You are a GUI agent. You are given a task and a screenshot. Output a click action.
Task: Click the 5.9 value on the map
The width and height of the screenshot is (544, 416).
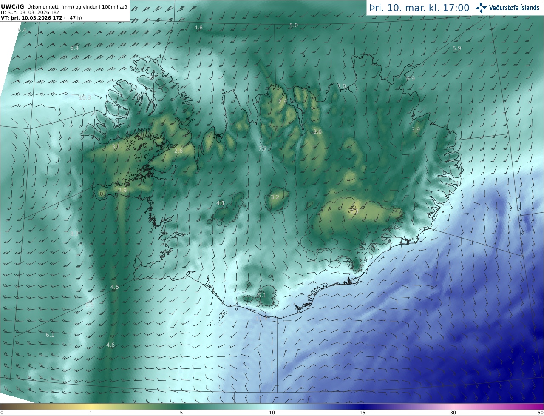[x=457, y=48]
